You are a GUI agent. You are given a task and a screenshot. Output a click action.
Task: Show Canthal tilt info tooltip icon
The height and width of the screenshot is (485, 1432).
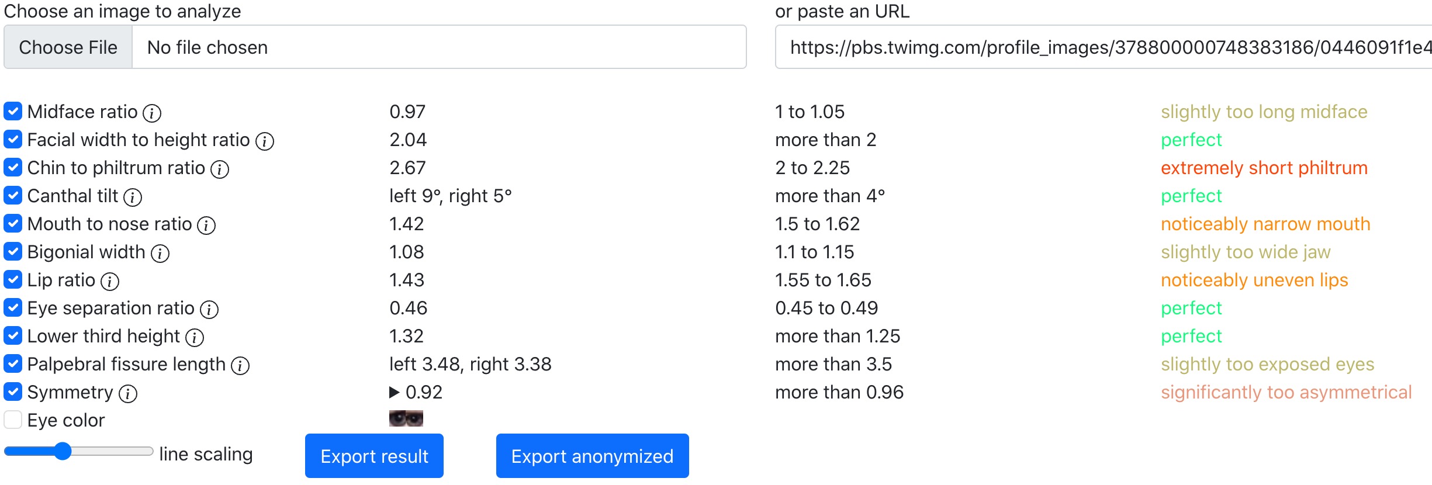pyautogui.click(x=133, y=197)
